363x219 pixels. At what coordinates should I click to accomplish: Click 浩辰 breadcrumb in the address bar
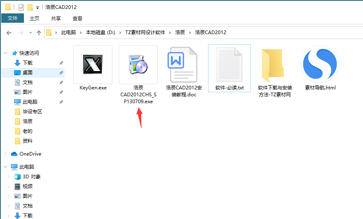[180, 33]
